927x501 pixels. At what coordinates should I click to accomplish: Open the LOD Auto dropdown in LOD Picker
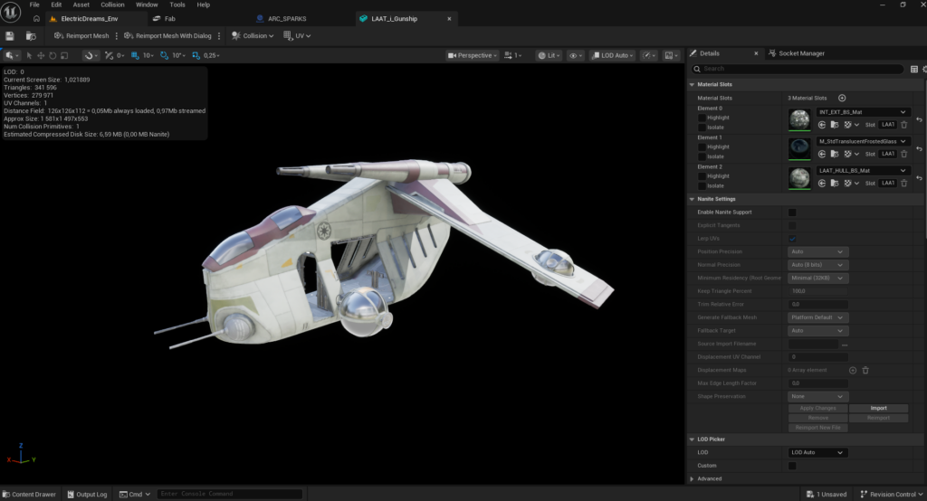817,452
